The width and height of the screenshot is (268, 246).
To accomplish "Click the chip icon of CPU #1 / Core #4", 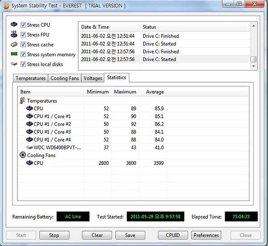I will coord(29,140).
